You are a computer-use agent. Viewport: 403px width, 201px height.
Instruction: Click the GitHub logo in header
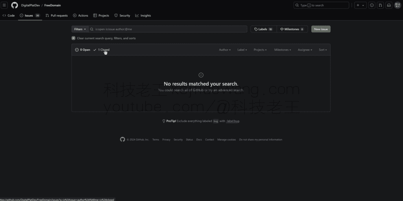(x=15, y=5)
